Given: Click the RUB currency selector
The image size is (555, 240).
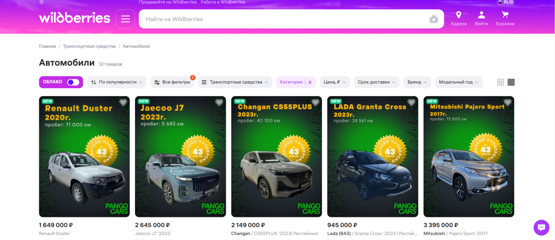Looking at the screenshot, I should coord(505,2).
